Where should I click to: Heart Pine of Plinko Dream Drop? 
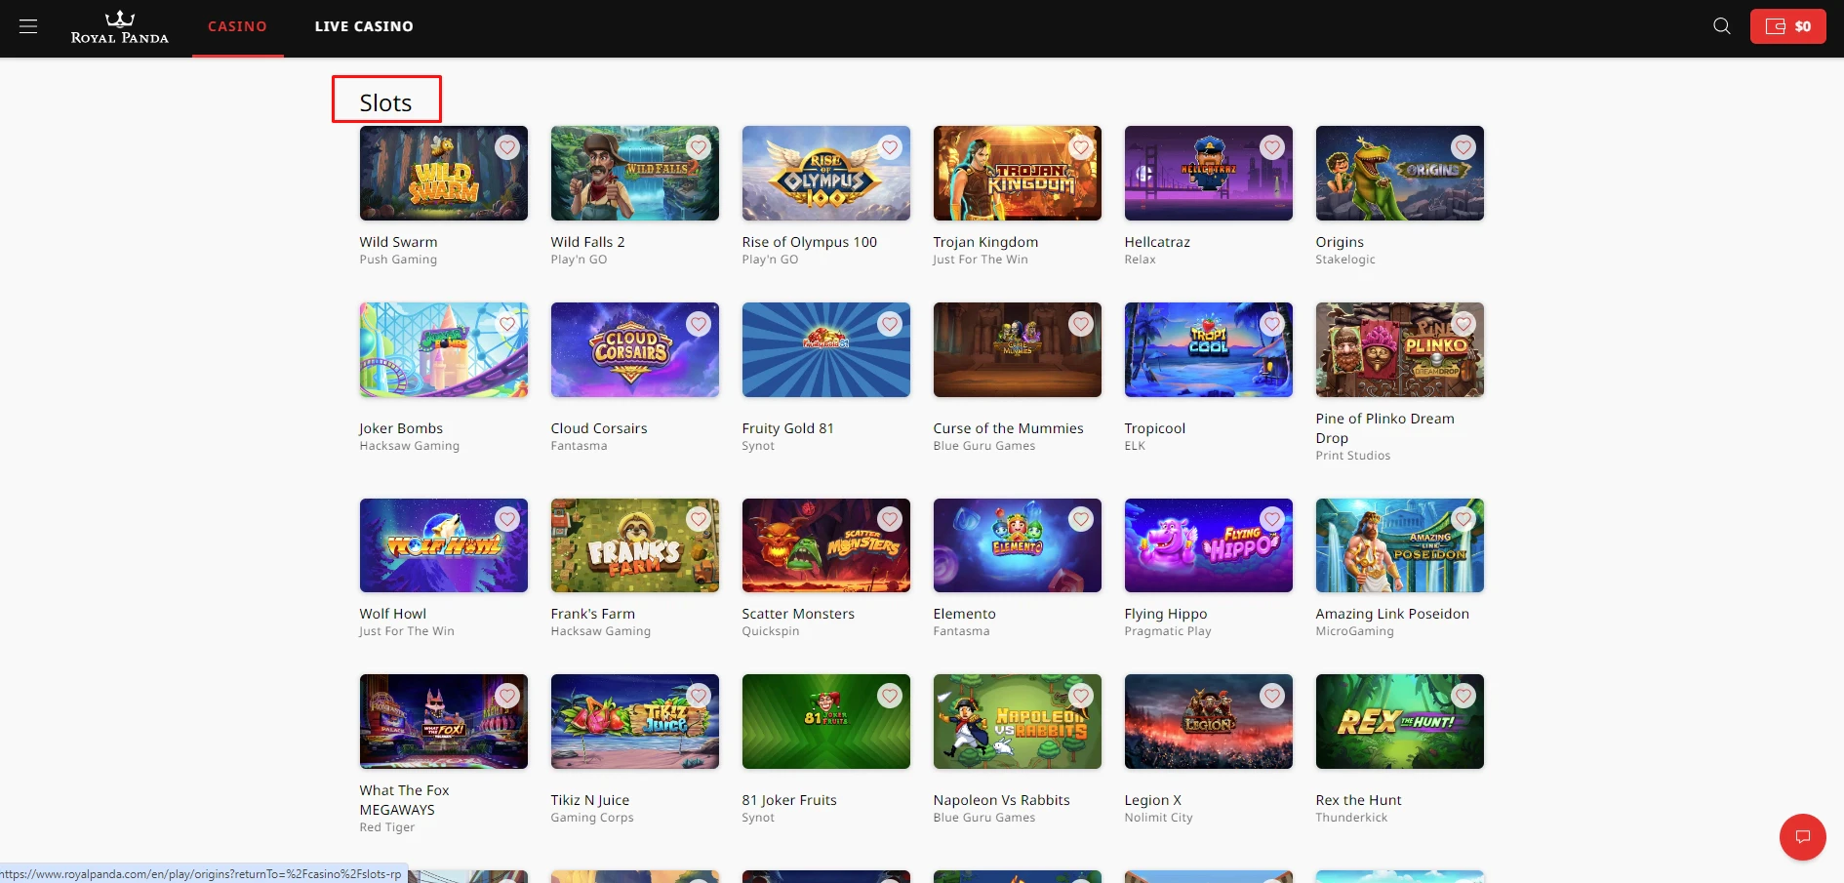point(1463,324)
